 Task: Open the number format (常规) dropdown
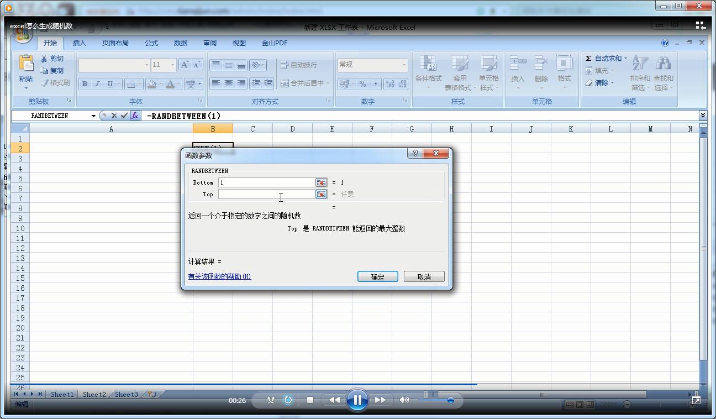click(404, 65)
